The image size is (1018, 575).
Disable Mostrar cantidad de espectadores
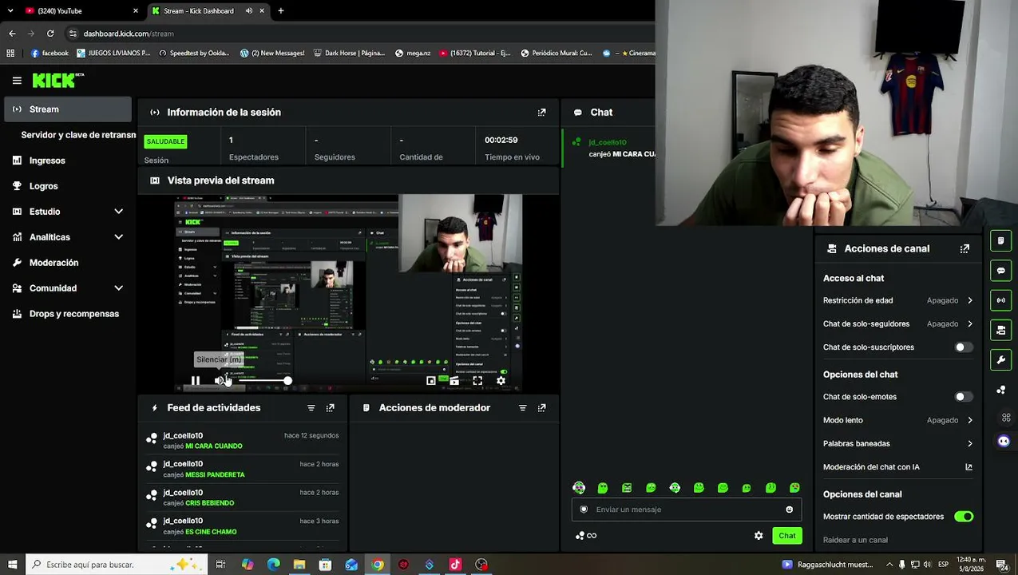tap(964, 517)
